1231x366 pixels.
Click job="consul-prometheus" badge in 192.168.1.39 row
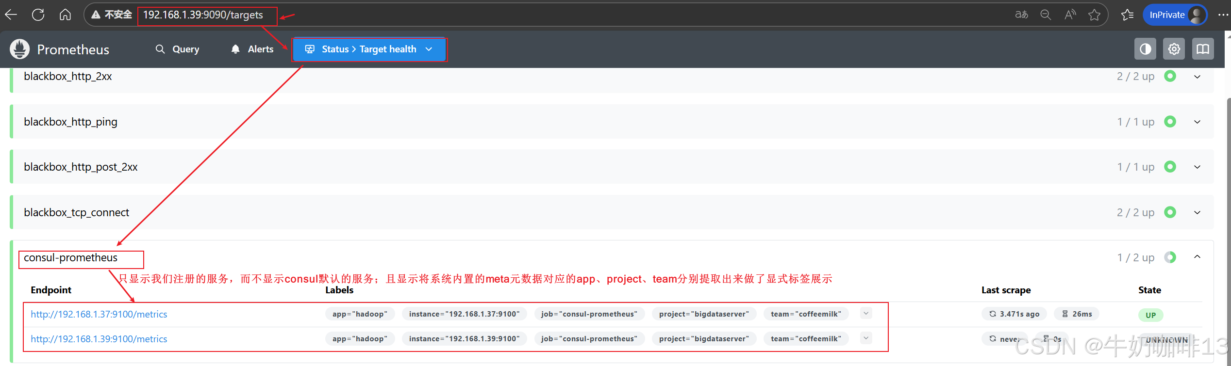590,339
